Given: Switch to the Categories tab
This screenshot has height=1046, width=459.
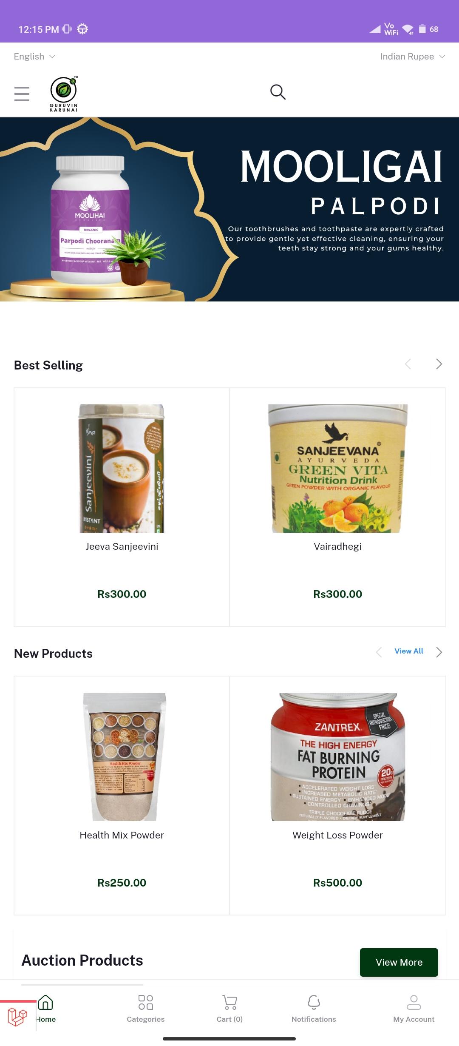Looking at the screenshot, I should (x=145, y=1008).
